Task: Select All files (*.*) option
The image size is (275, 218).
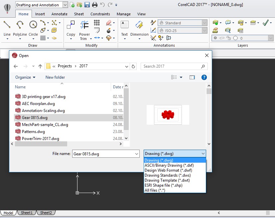Action: coord(175,190)
